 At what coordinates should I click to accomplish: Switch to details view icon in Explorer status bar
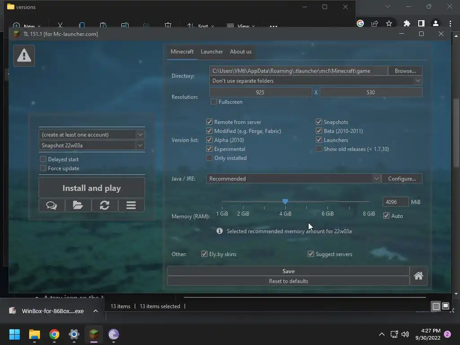coord(436,306)
